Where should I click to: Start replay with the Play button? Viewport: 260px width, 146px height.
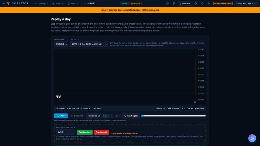[61, 116]
